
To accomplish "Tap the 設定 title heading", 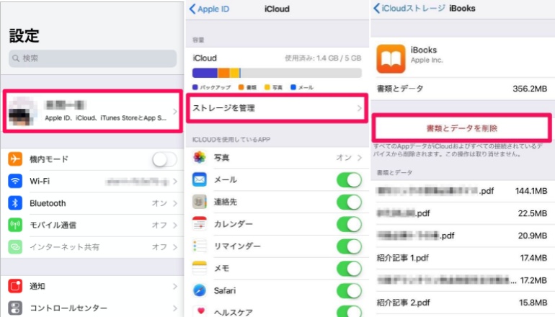I will (24, 36).
